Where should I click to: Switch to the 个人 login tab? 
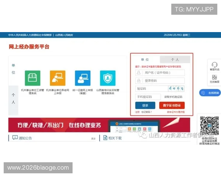click(x=175, y=60)
